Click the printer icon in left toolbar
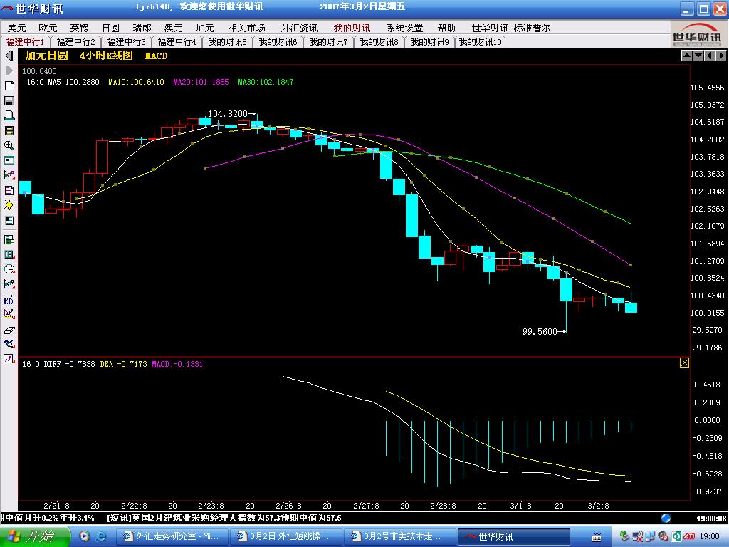The width and height of the screenshot is (729, 547). coord(9,116)
